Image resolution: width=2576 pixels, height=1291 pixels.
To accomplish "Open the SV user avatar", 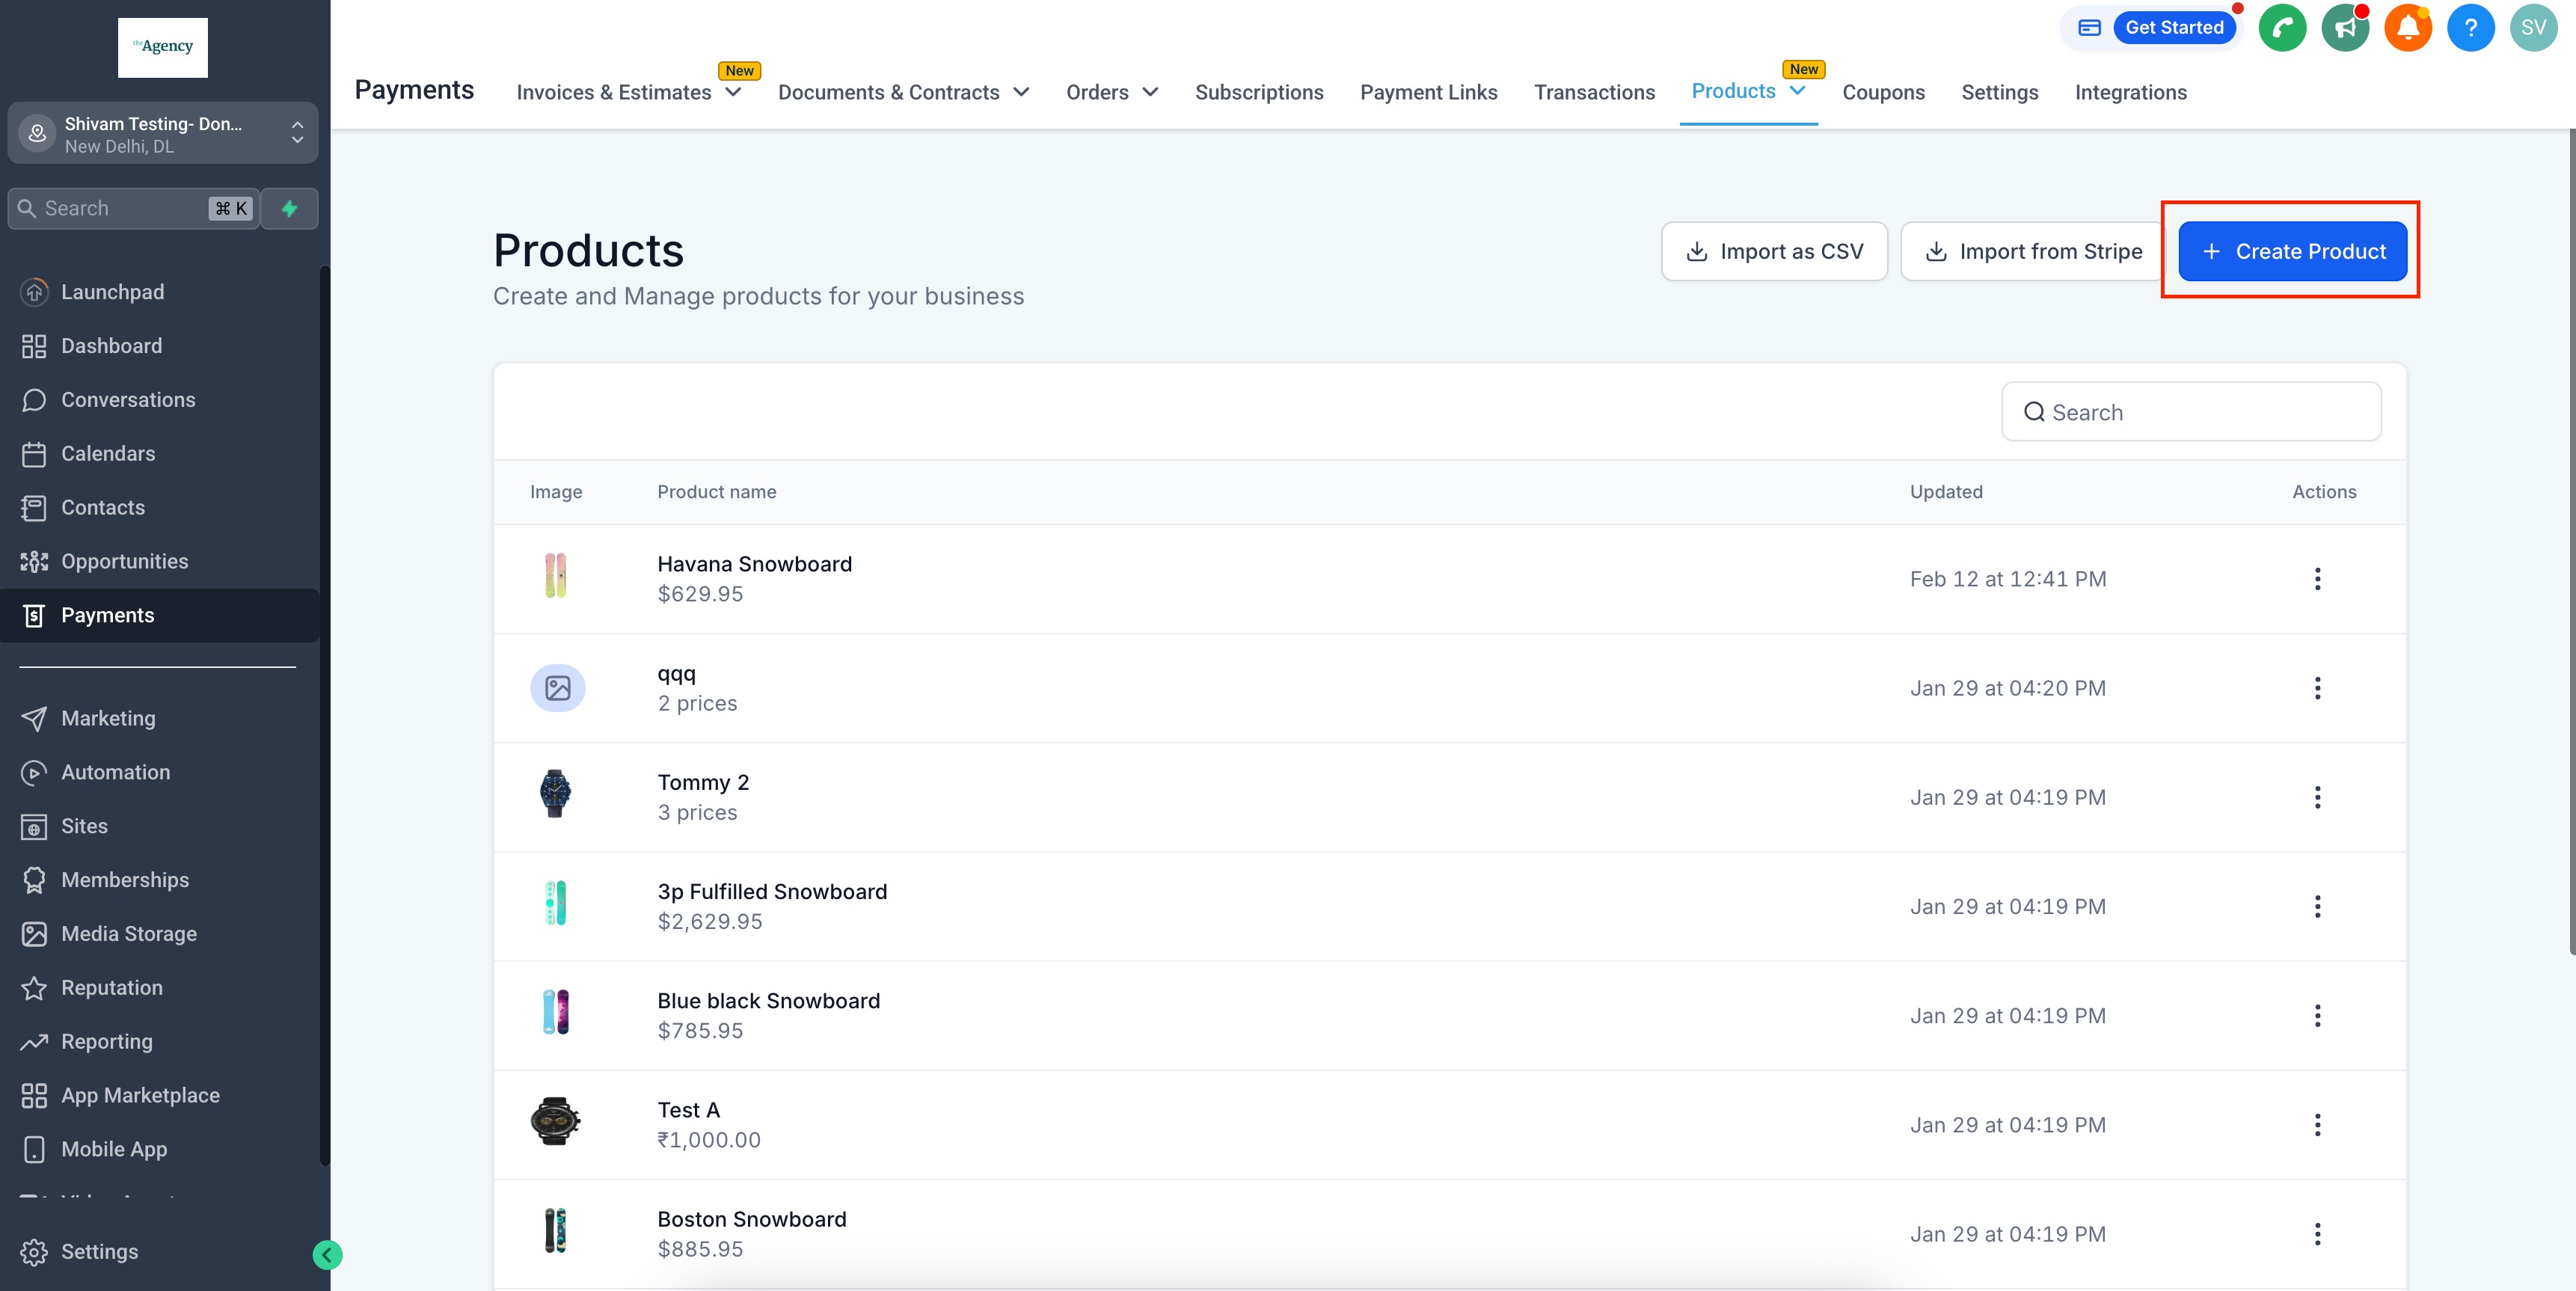I will tap(2533, 28).
